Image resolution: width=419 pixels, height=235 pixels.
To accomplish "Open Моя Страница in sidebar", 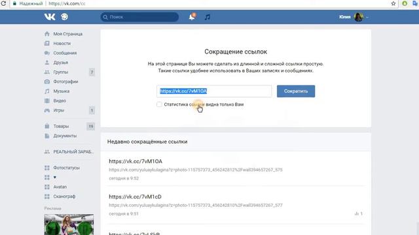I will (x=68, y=34).
